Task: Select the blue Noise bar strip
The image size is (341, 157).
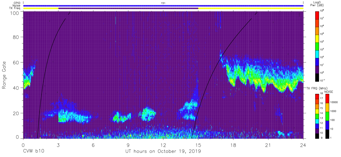Action: click(163, 6)
